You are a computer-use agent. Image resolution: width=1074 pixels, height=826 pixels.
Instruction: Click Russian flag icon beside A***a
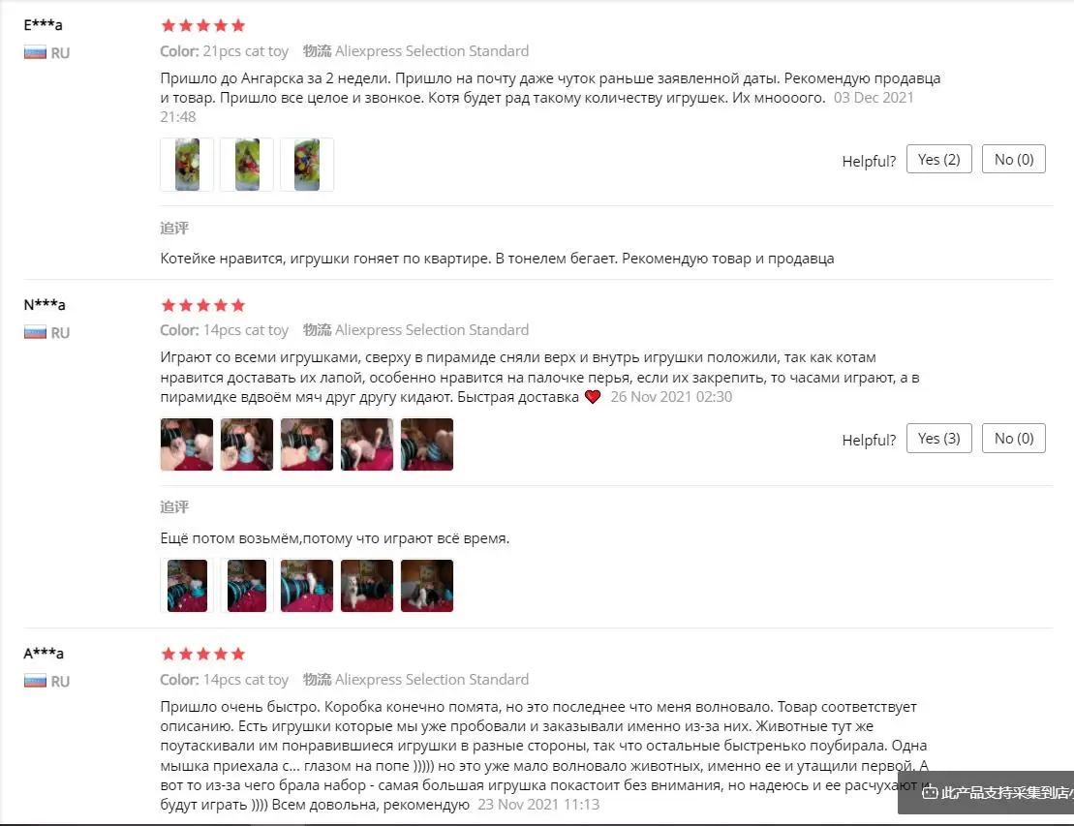pyautogui.click(x=35, y=682)
